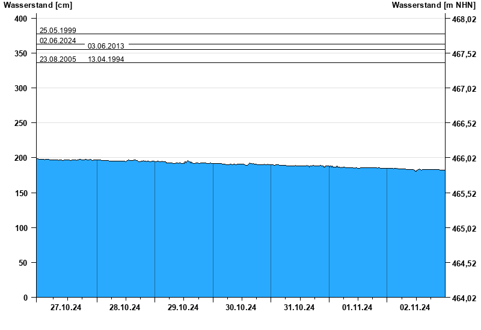Screen dimensions: 481x330
Task: Click the 28.10.24 date label
Action: pos(124,308)
